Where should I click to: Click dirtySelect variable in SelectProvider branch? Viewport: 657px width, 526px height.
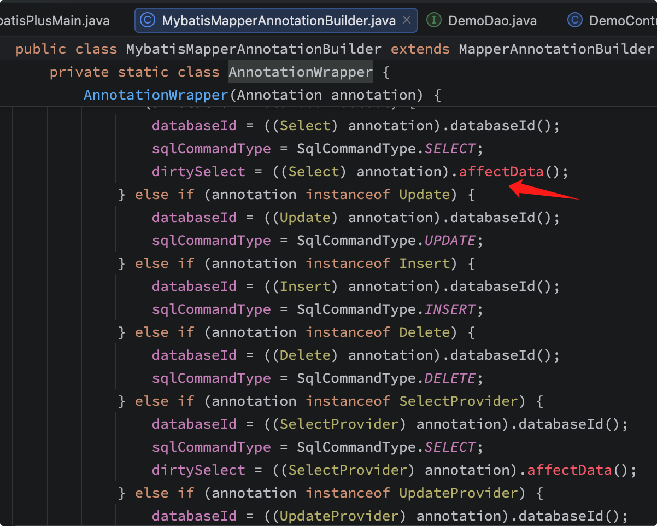click(x=198, y=470)
